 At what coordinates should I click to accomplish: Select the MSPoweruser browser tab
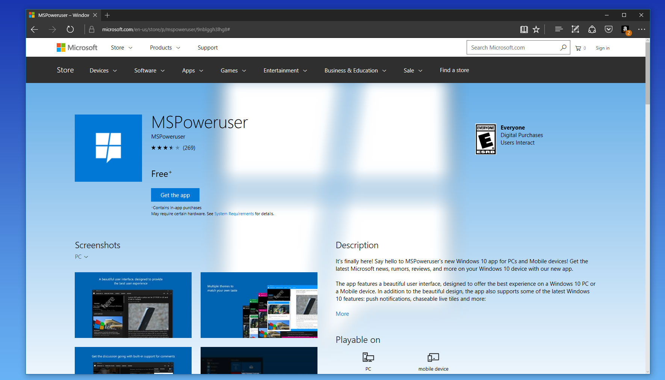click(63, 15)
